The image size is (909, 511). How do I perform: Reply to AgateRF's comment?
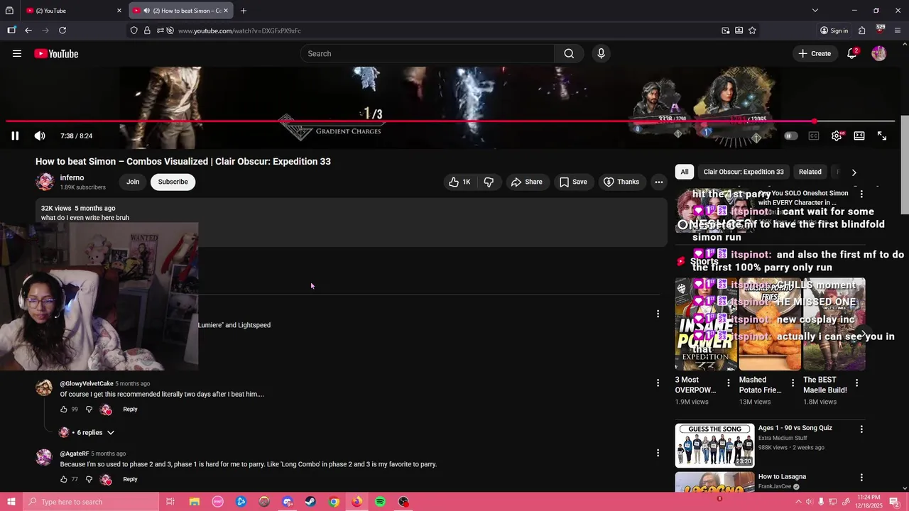click(x=130, y=479)
